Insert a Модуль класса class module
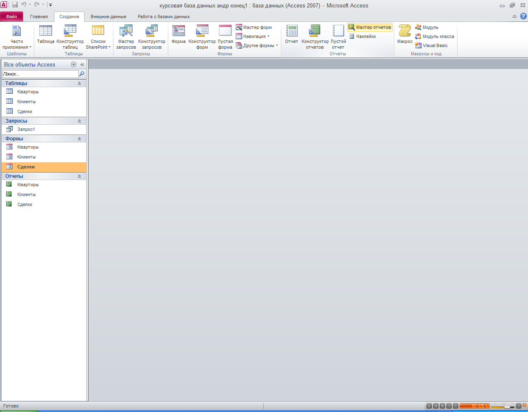 click(435, 36)
